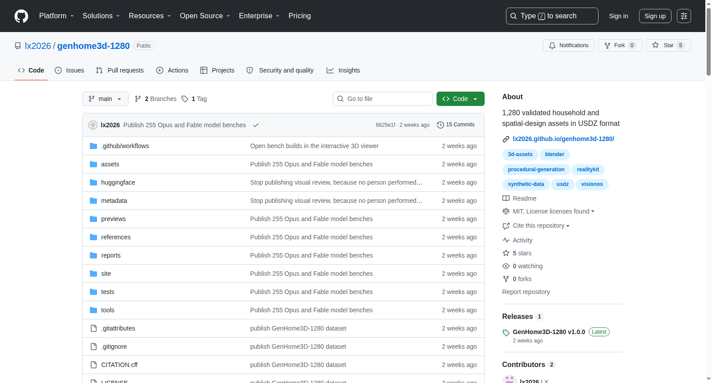The height and width of the screenshot is (383, 712).
Task: Open the Insights tab
Action: (x=343, y=70)
